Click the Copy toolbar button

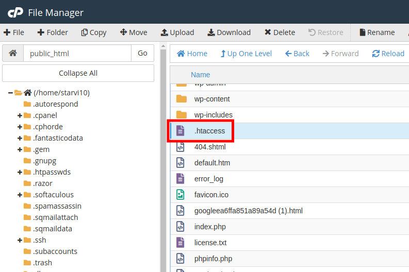[x=94, y=32]
